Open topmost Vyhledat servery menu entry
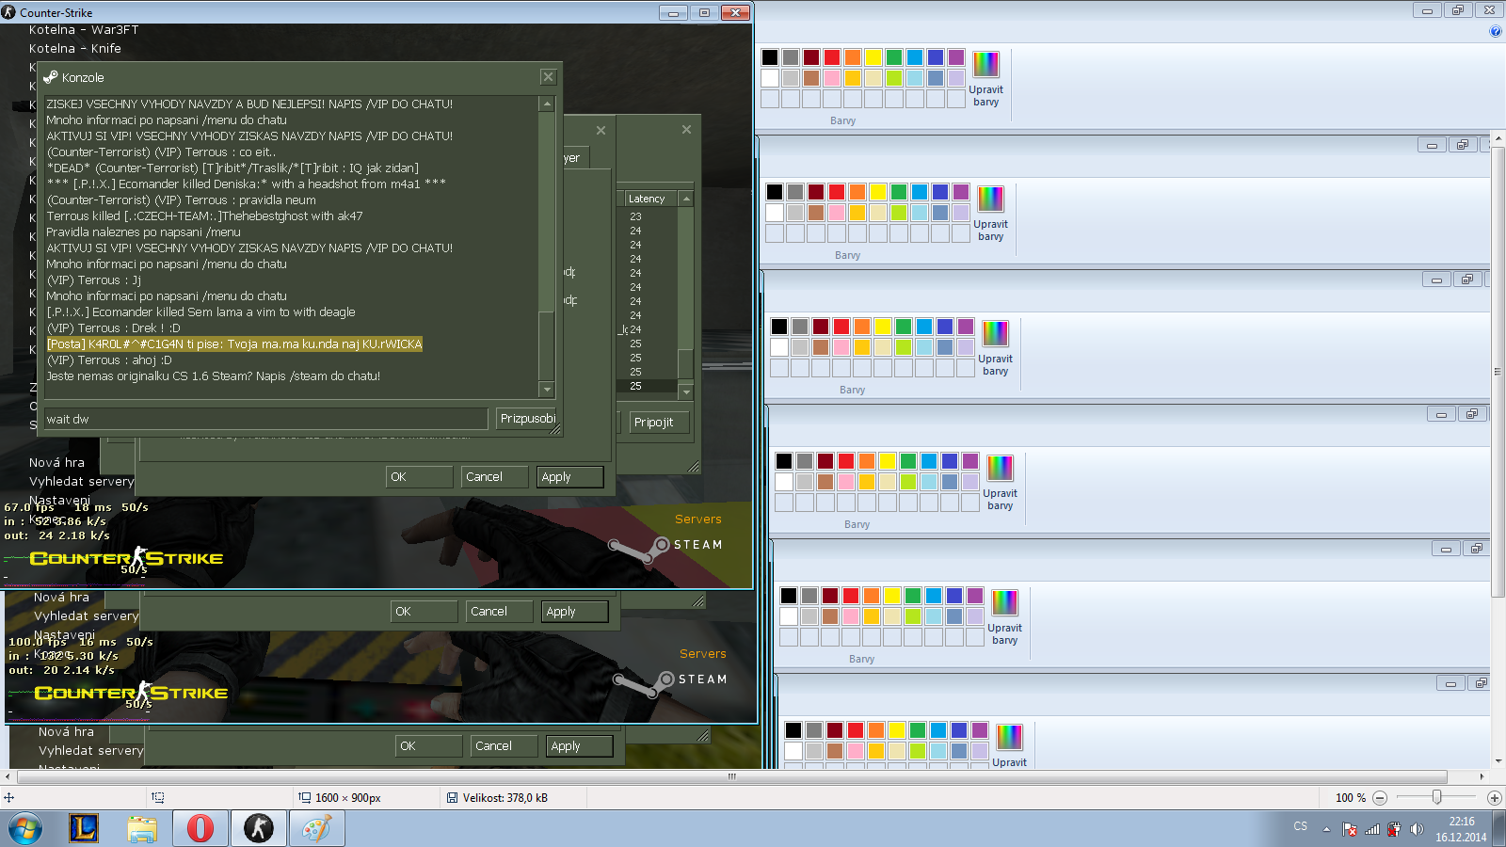Image resolution: width=1506 pixels, height=847 pixels. 81,481
